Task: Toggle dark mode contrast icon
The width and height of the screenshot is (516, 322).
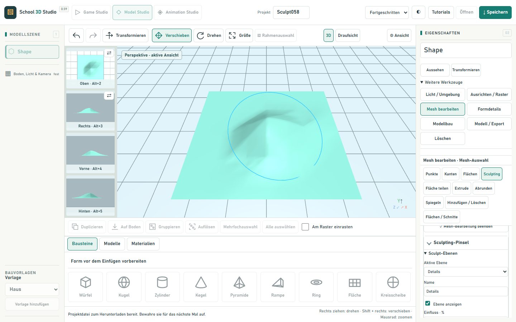Action: [x=419, y=12]
